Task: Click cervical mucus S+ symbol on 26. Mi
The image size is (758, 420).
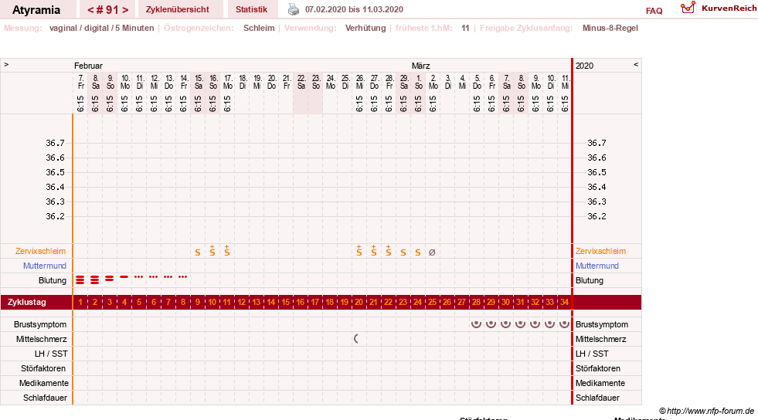Action: (359, 251)
